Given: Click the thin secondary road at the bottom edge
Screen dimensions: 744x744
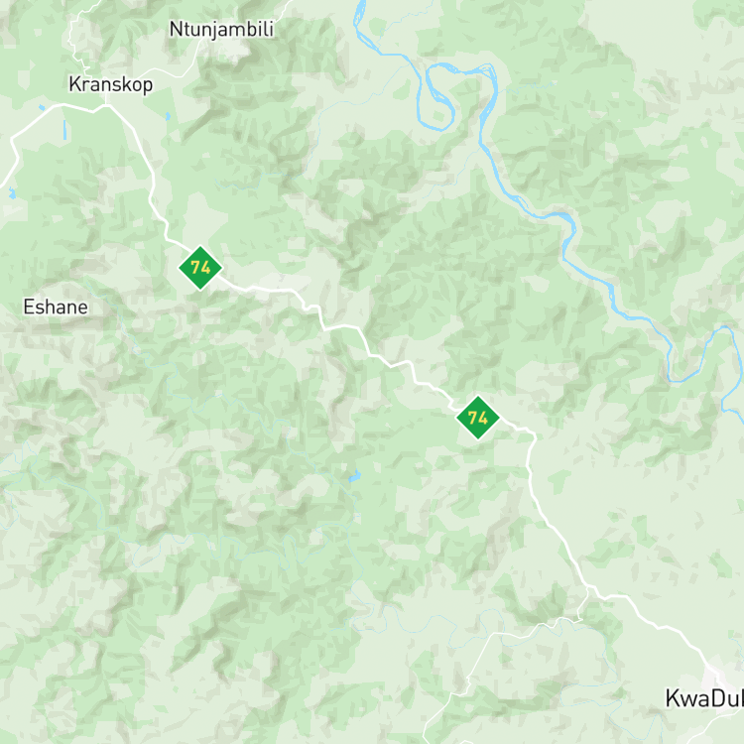Looking at the screenshot, I should pos(430,733).
